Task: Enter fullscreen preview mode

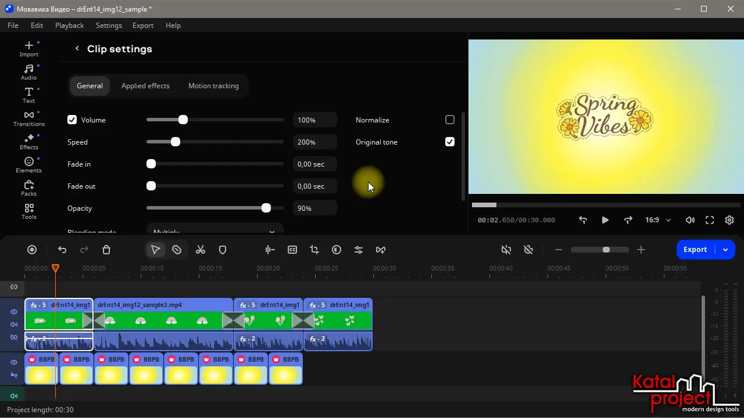Action: [x=710, y=220]
